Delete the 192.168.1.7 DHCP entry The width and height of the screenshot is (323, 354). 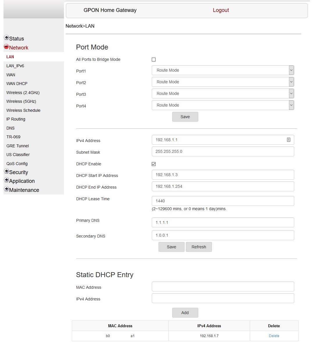pyautogui.click(x=274, y=336)
